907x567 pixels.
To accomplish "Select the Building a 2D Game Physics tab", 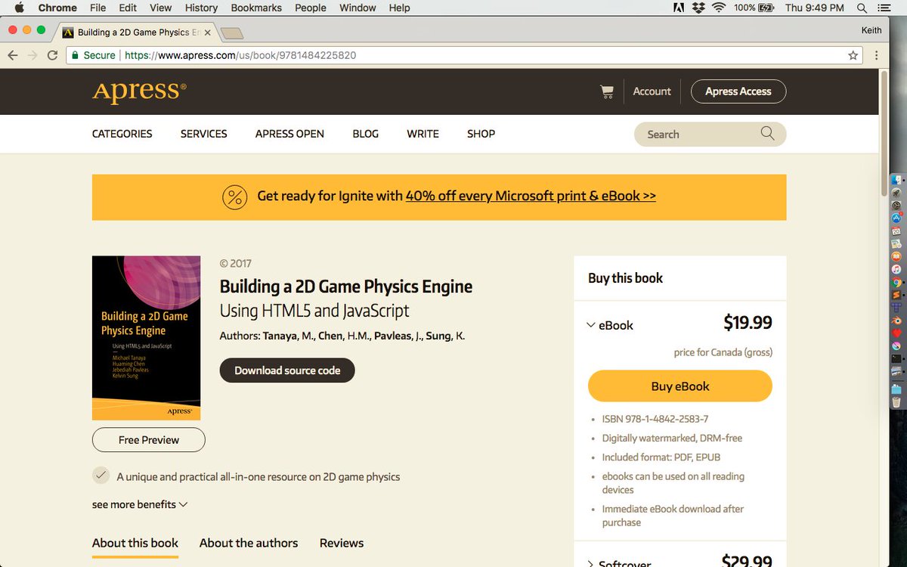I will pyautogui.click(x=137, y=33).
